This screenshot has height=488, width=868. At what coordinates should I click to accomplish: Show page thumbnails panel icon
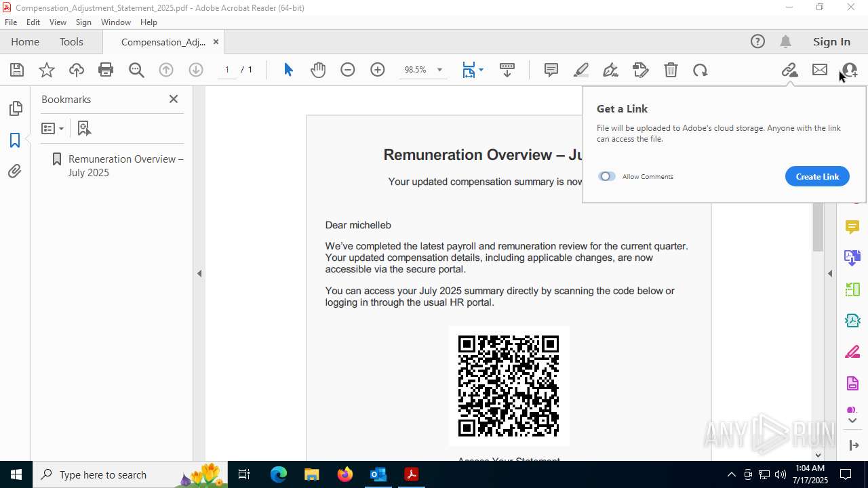point(15,108)
